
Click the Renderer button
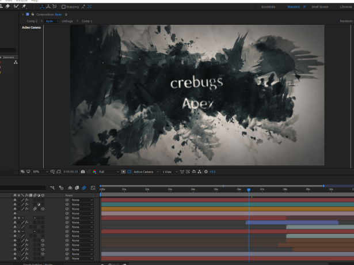(347, 21)
